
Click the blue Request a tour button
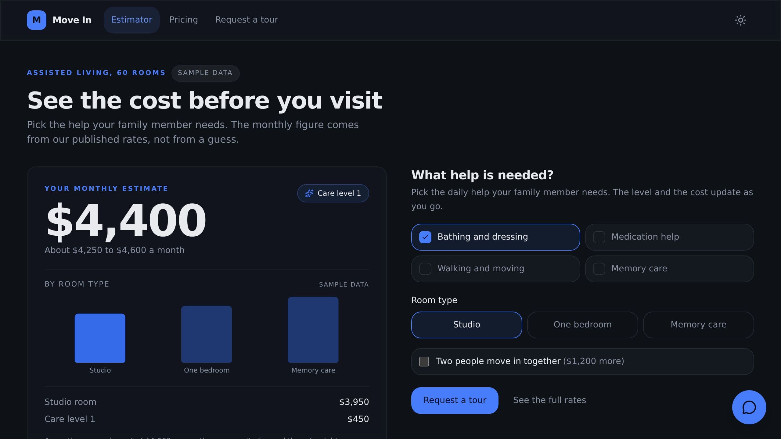pyautogui.click(x=455, y=401)
